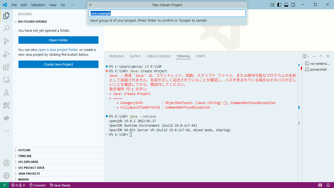
Task: Open the Remote Explorer icon
Action: tap(6, 80)
